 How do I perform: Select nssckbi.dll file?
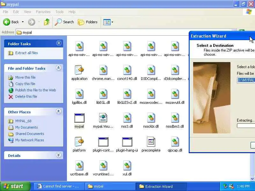pos(151,117)
